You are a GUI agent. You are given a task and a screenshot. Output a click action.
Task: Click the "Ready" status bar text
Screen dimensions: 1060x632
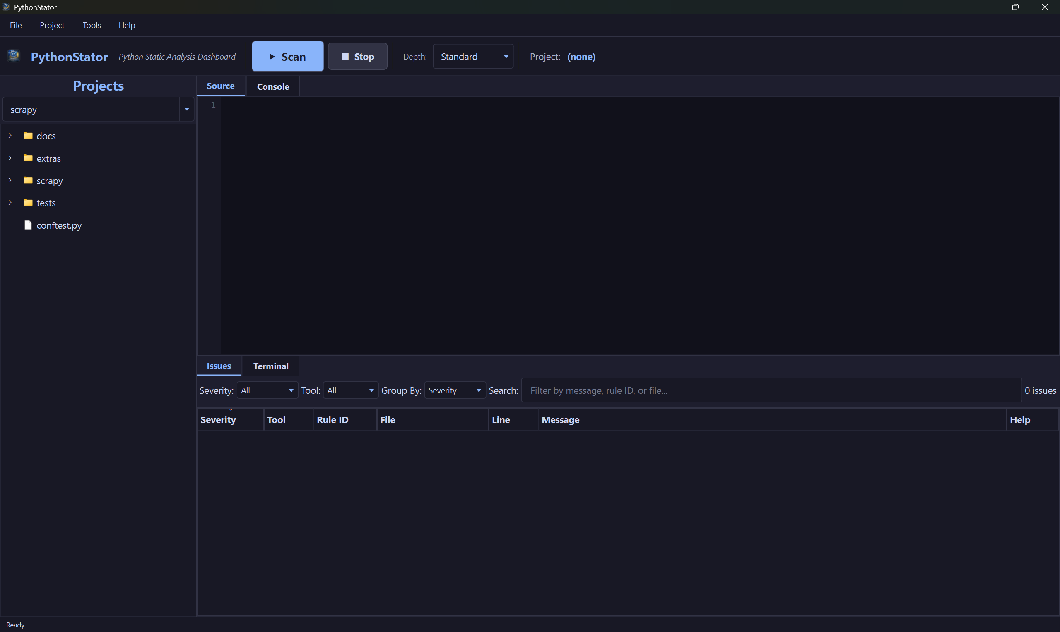pos(15,625)
